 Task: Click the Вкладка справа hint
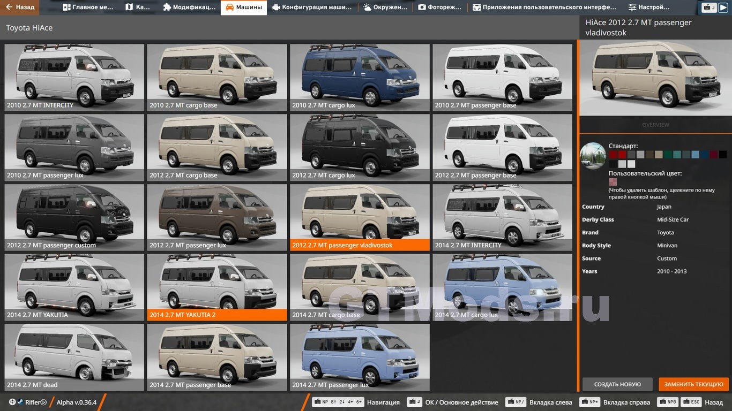coord(615,402)
